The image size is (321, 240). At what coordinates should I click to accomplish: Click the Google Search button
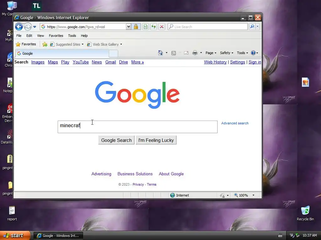coord(116,140)
